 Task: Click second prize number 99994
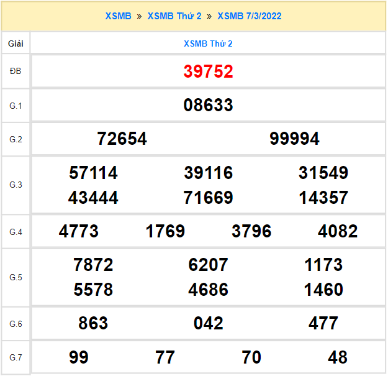tap(294, 139)
